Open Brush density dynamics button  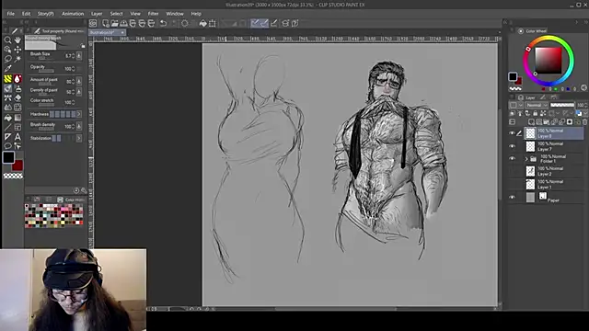79,126
